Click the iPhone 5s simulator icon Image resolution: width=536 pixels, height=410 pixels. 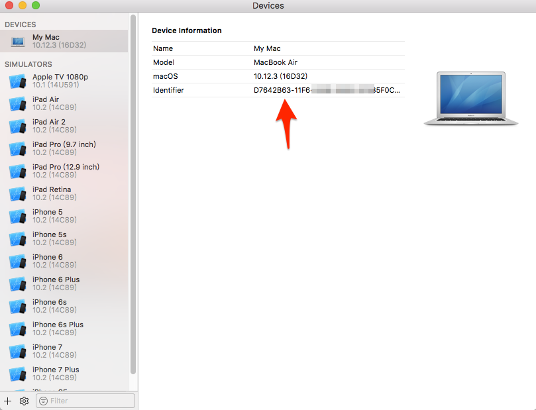click(17, 239)
